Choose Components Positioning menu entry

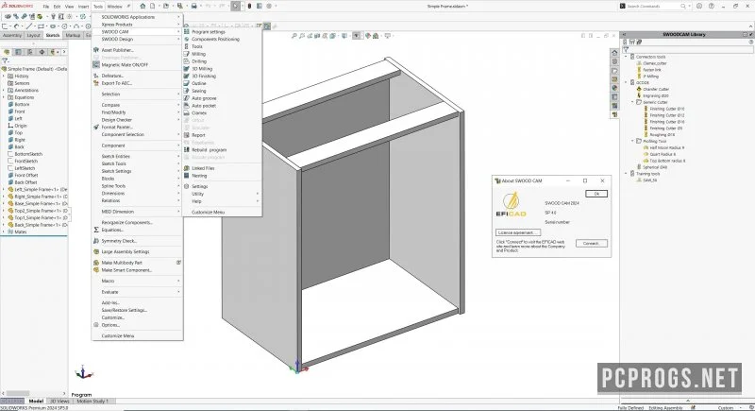pos(215,39)
